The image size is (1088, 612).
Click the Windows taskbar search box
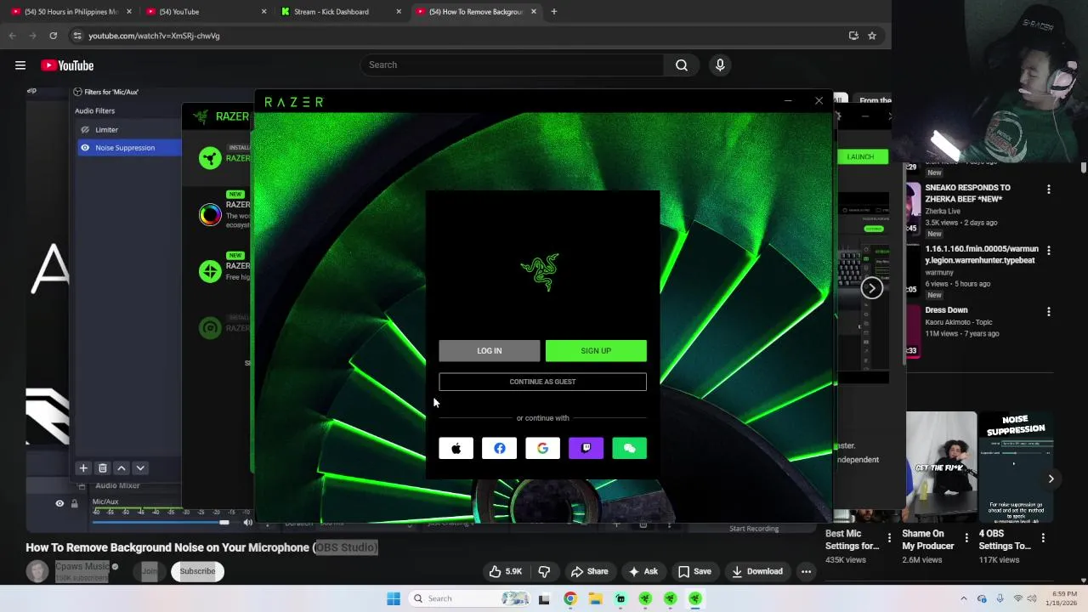pos(470,598)
